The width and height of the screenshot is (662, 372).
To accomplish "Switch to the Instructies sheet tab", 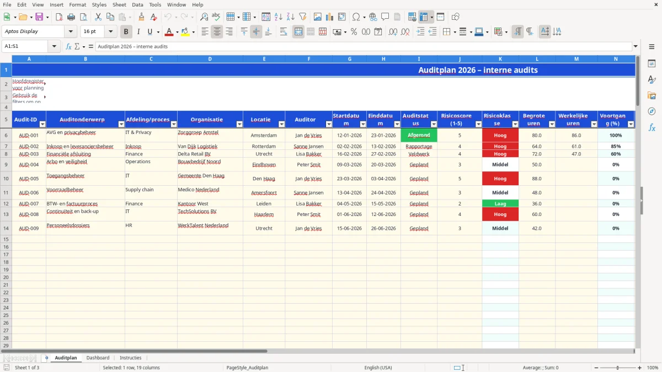I will 131,358.
